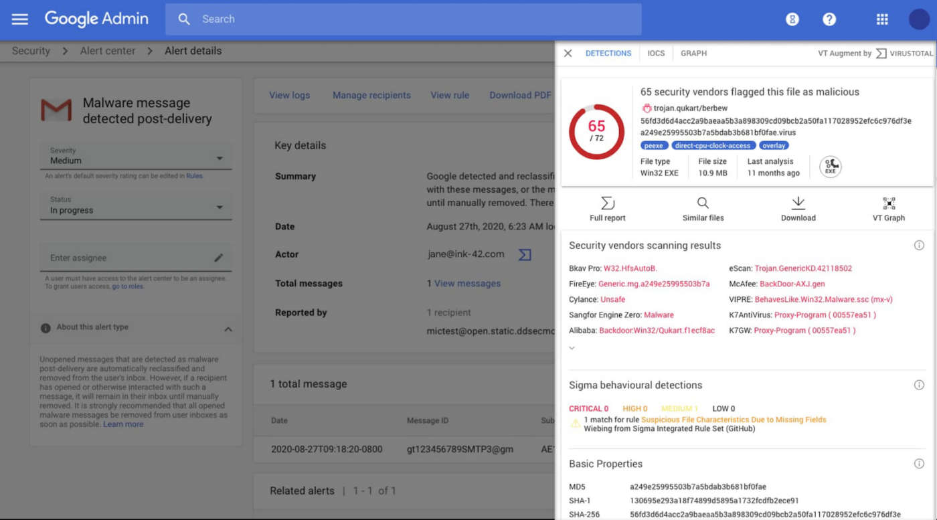Open the Google apps grid icon
This screenshot has width=937, height=520.
coord(882,19)
